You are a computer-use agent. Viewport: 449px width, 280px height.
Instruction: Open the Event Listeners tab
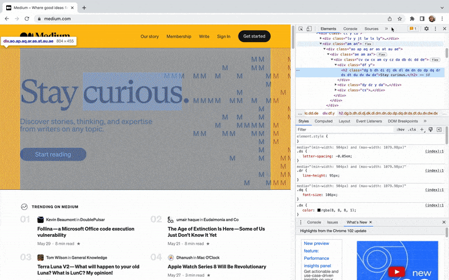point(369,121)
